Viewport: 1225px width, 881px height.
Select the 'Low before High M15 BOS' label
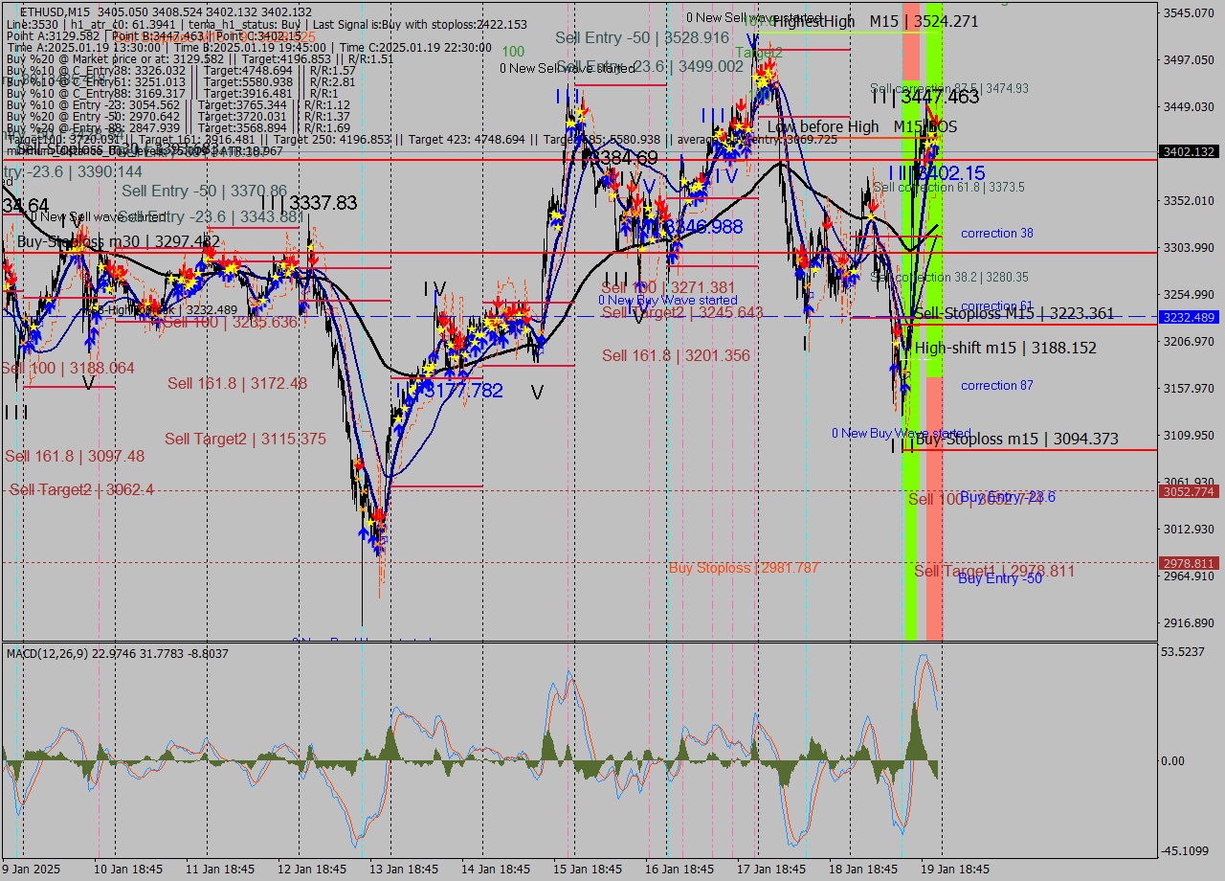[861, 126]
